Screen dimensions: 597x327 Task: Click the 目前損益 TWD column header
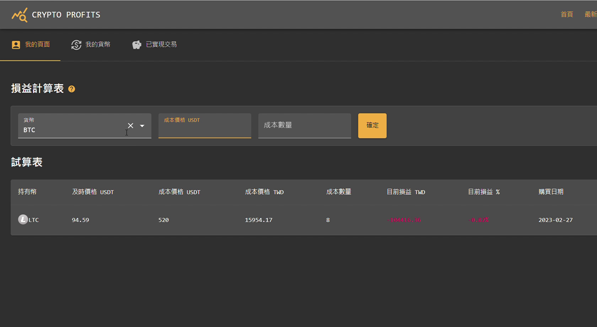(406, 192)
